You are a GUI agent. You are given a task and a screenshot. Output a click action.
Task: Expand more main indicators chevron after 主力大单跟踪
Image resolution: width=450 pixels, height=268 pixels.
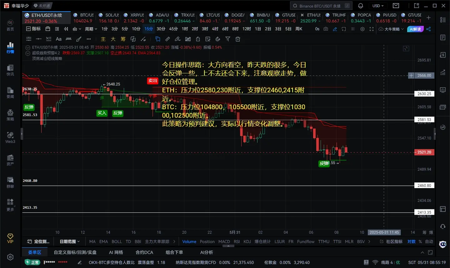174,241
